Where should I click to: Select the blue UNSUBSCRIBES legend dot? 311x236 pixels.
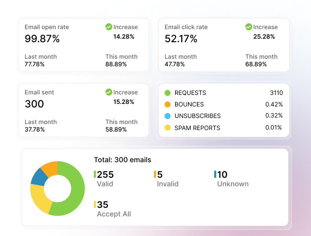point(168,116)
